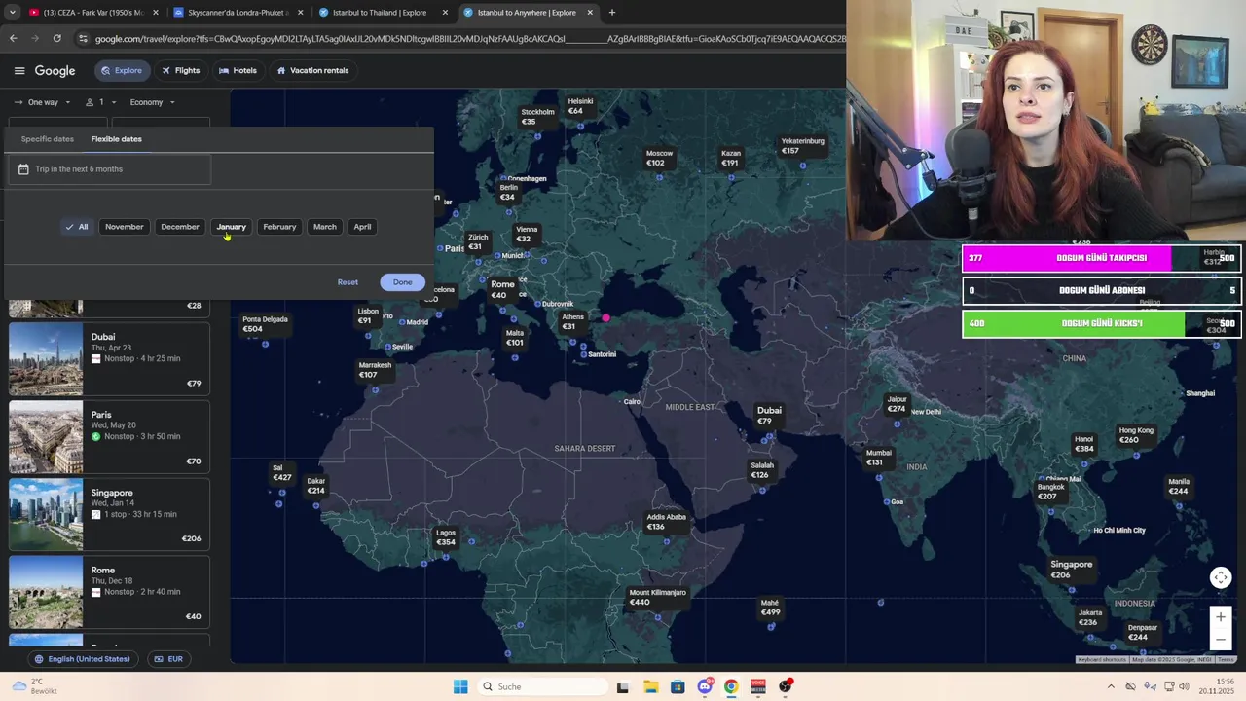This screenshot has height=701, width=1246.
Task: Open Task View from the taskbar
Action: pyautogui.click(x=623, y=686)
